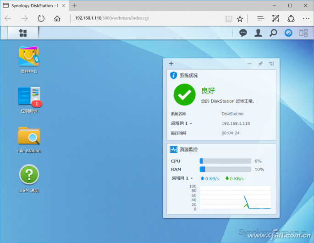Screen dimensions: 314x243
Task: Open the DSM main menu grid button
Action: (22, 33)
